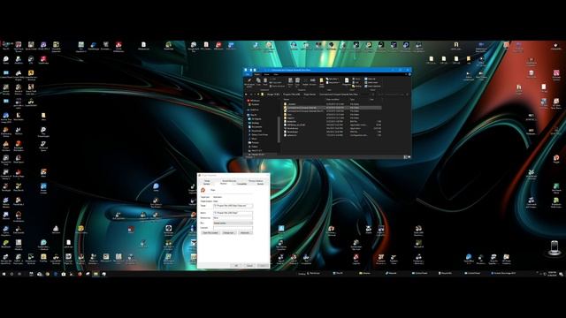The image size is (566, 318).
Task: Sort files by the Name column header
Action: coord(287,99)
